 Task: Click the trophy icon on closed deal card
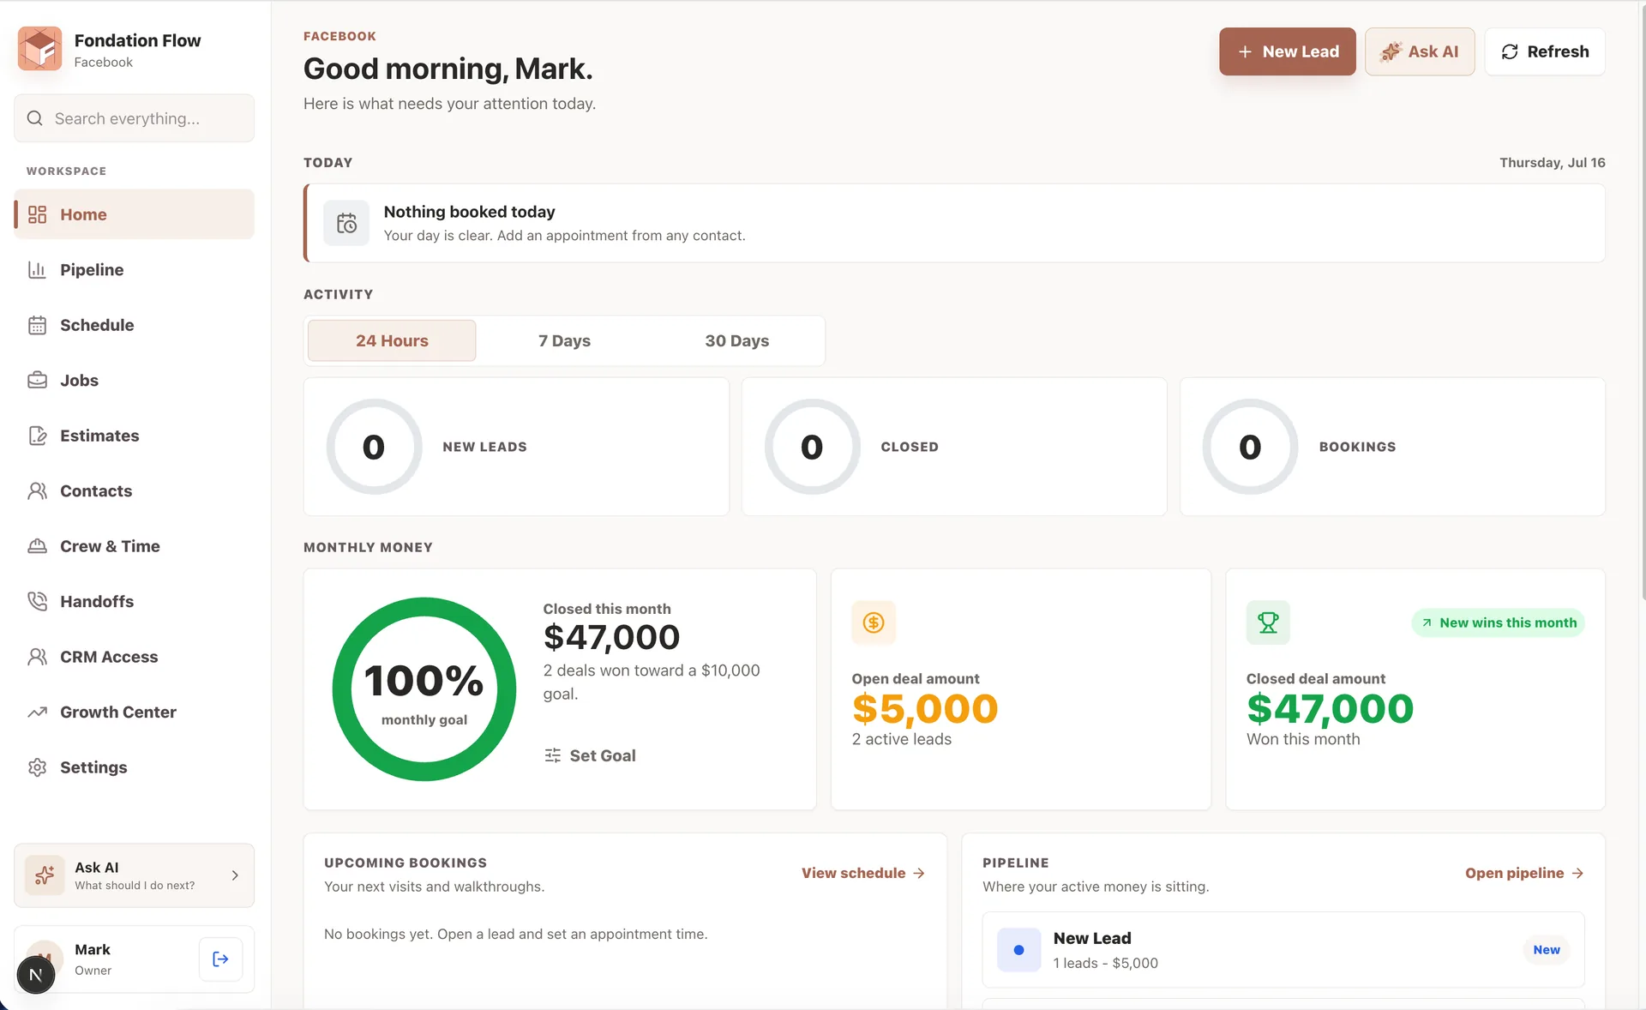pos(1268,622)
